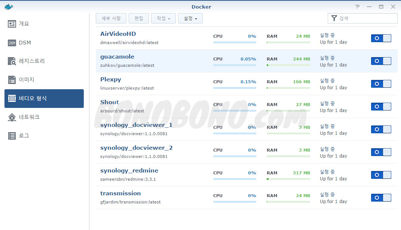Click the 편집 edit button
Screen dimensions: 401x230
pyautogui.click(x=139, y=18)
